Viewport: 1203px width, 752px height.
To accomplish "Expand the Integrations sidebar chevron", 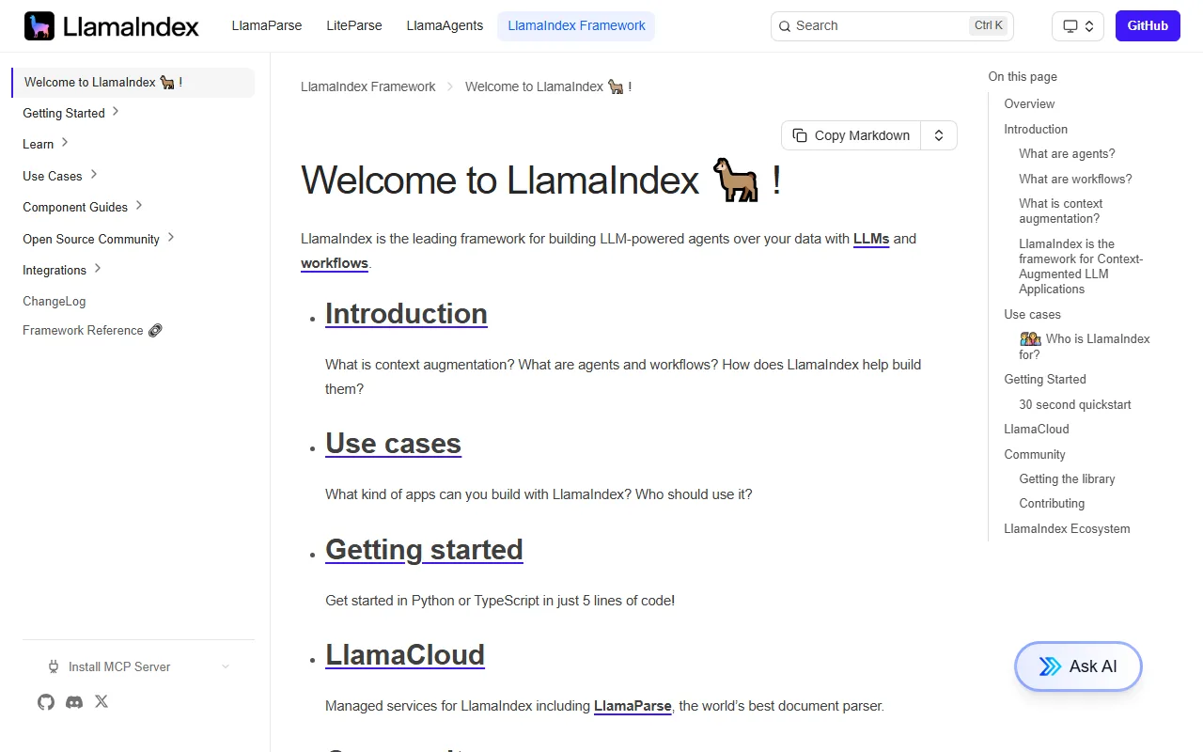I will pyautogui.click(x=98, y=269).
